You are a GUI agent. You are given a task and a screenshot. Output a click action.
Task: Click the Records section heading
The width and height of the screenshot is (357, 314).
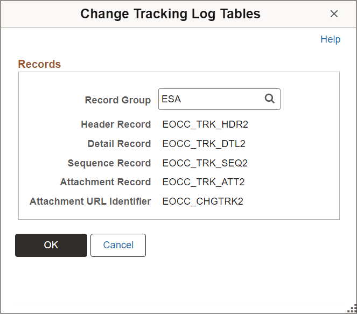[39, 64]
